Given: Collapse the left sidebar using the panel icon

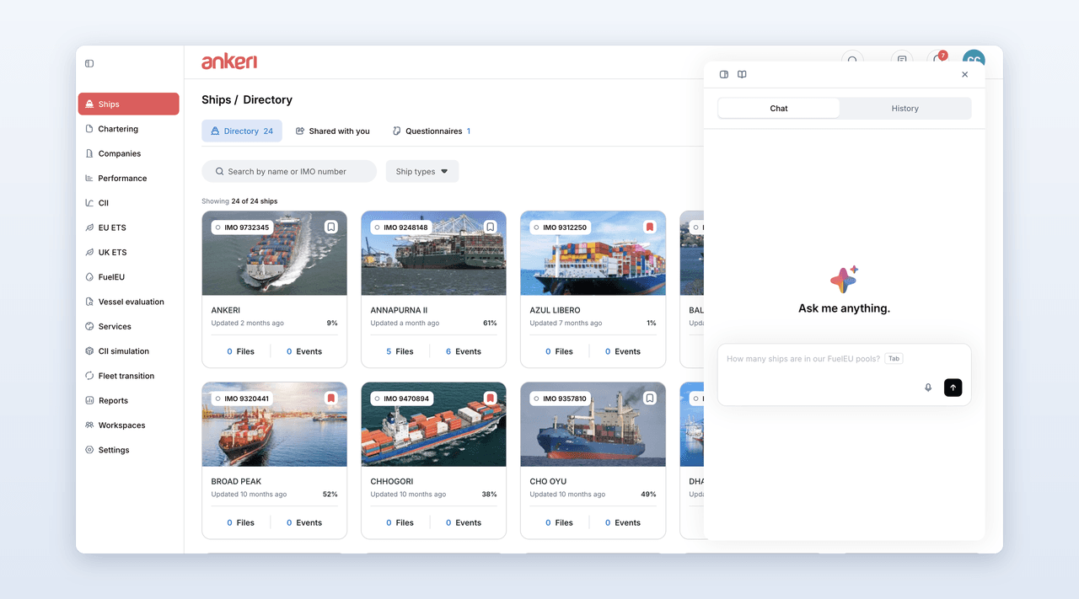Looking at the screenshot, I should (89, 63).
